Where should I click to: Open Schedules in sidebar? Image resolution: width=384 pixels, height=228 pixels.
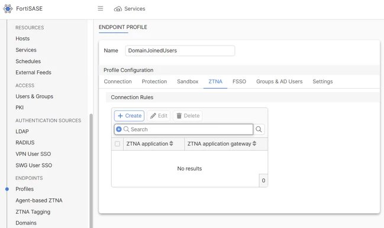(28, 61)
